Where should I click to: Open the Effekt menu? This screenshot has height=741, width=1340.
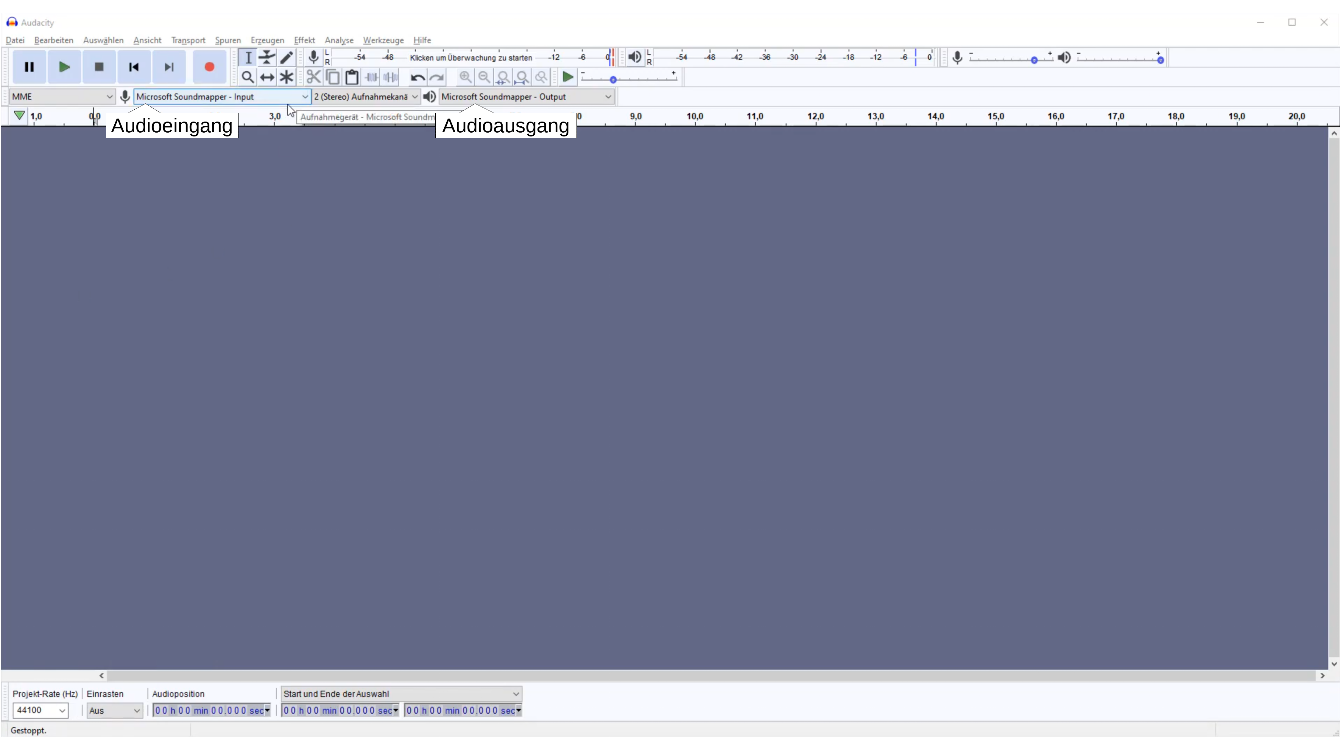304,40
